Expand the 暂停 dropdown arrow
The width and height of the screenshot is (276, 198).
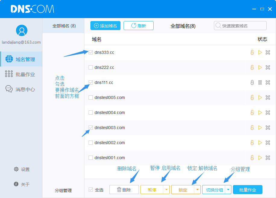167,190
